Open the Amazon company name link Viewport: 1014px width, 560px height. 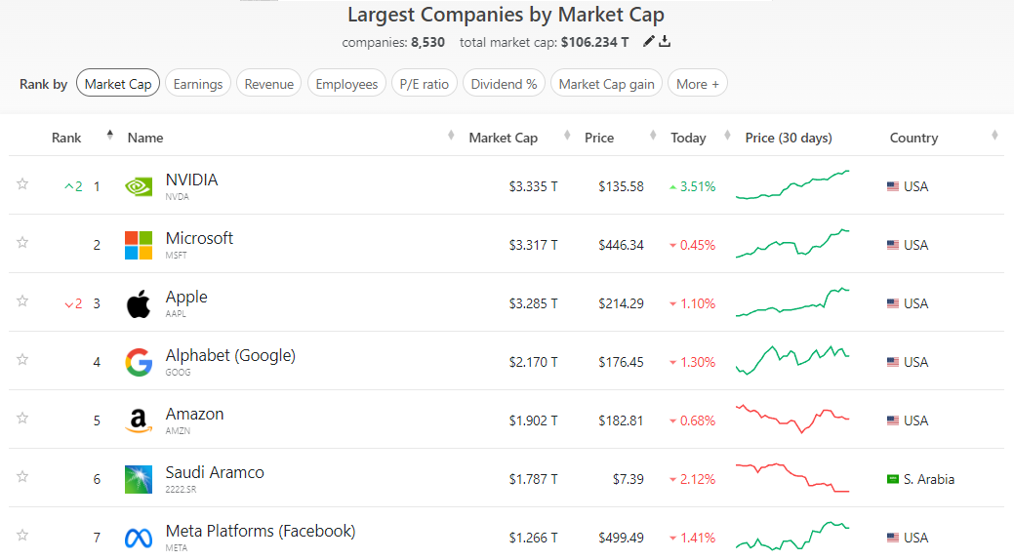pos(194,414)
